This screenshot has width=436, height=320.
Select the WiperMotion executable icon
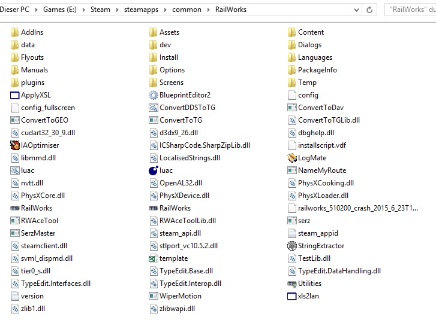point(153,296)
